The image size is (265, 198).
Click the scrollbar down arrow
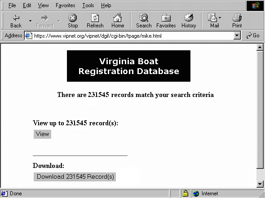click(260, 184)
